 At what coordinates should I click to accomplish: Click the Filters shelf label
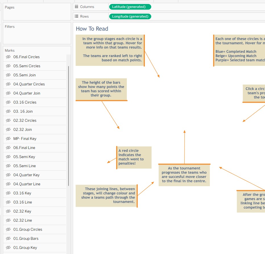click(x=10, y=27)
